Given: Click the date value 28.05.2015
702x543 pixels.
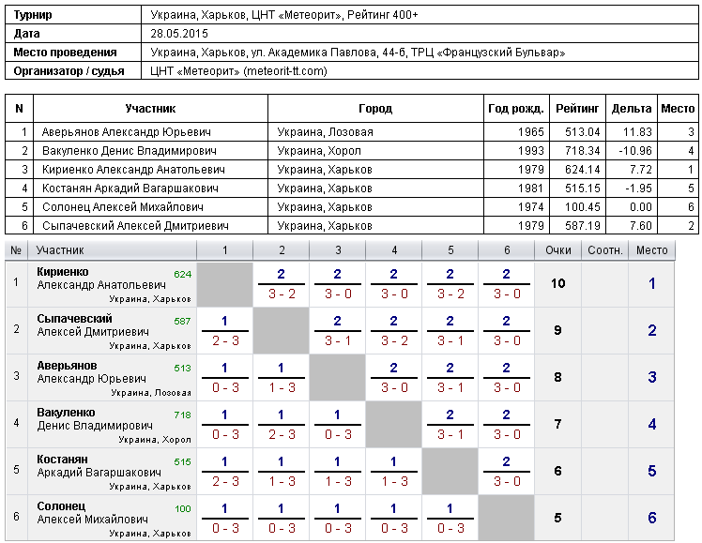Looking at the screenshot, I should tap(179, 34).
